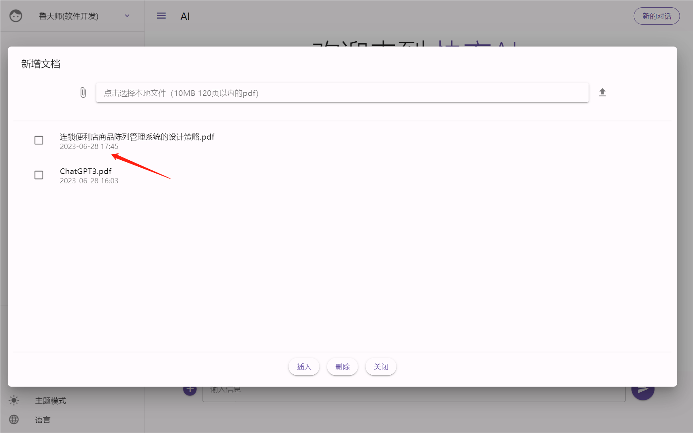Select the 连锁便利店商品陈列管理系统的设计策略.pdf file name

point(137,137)
